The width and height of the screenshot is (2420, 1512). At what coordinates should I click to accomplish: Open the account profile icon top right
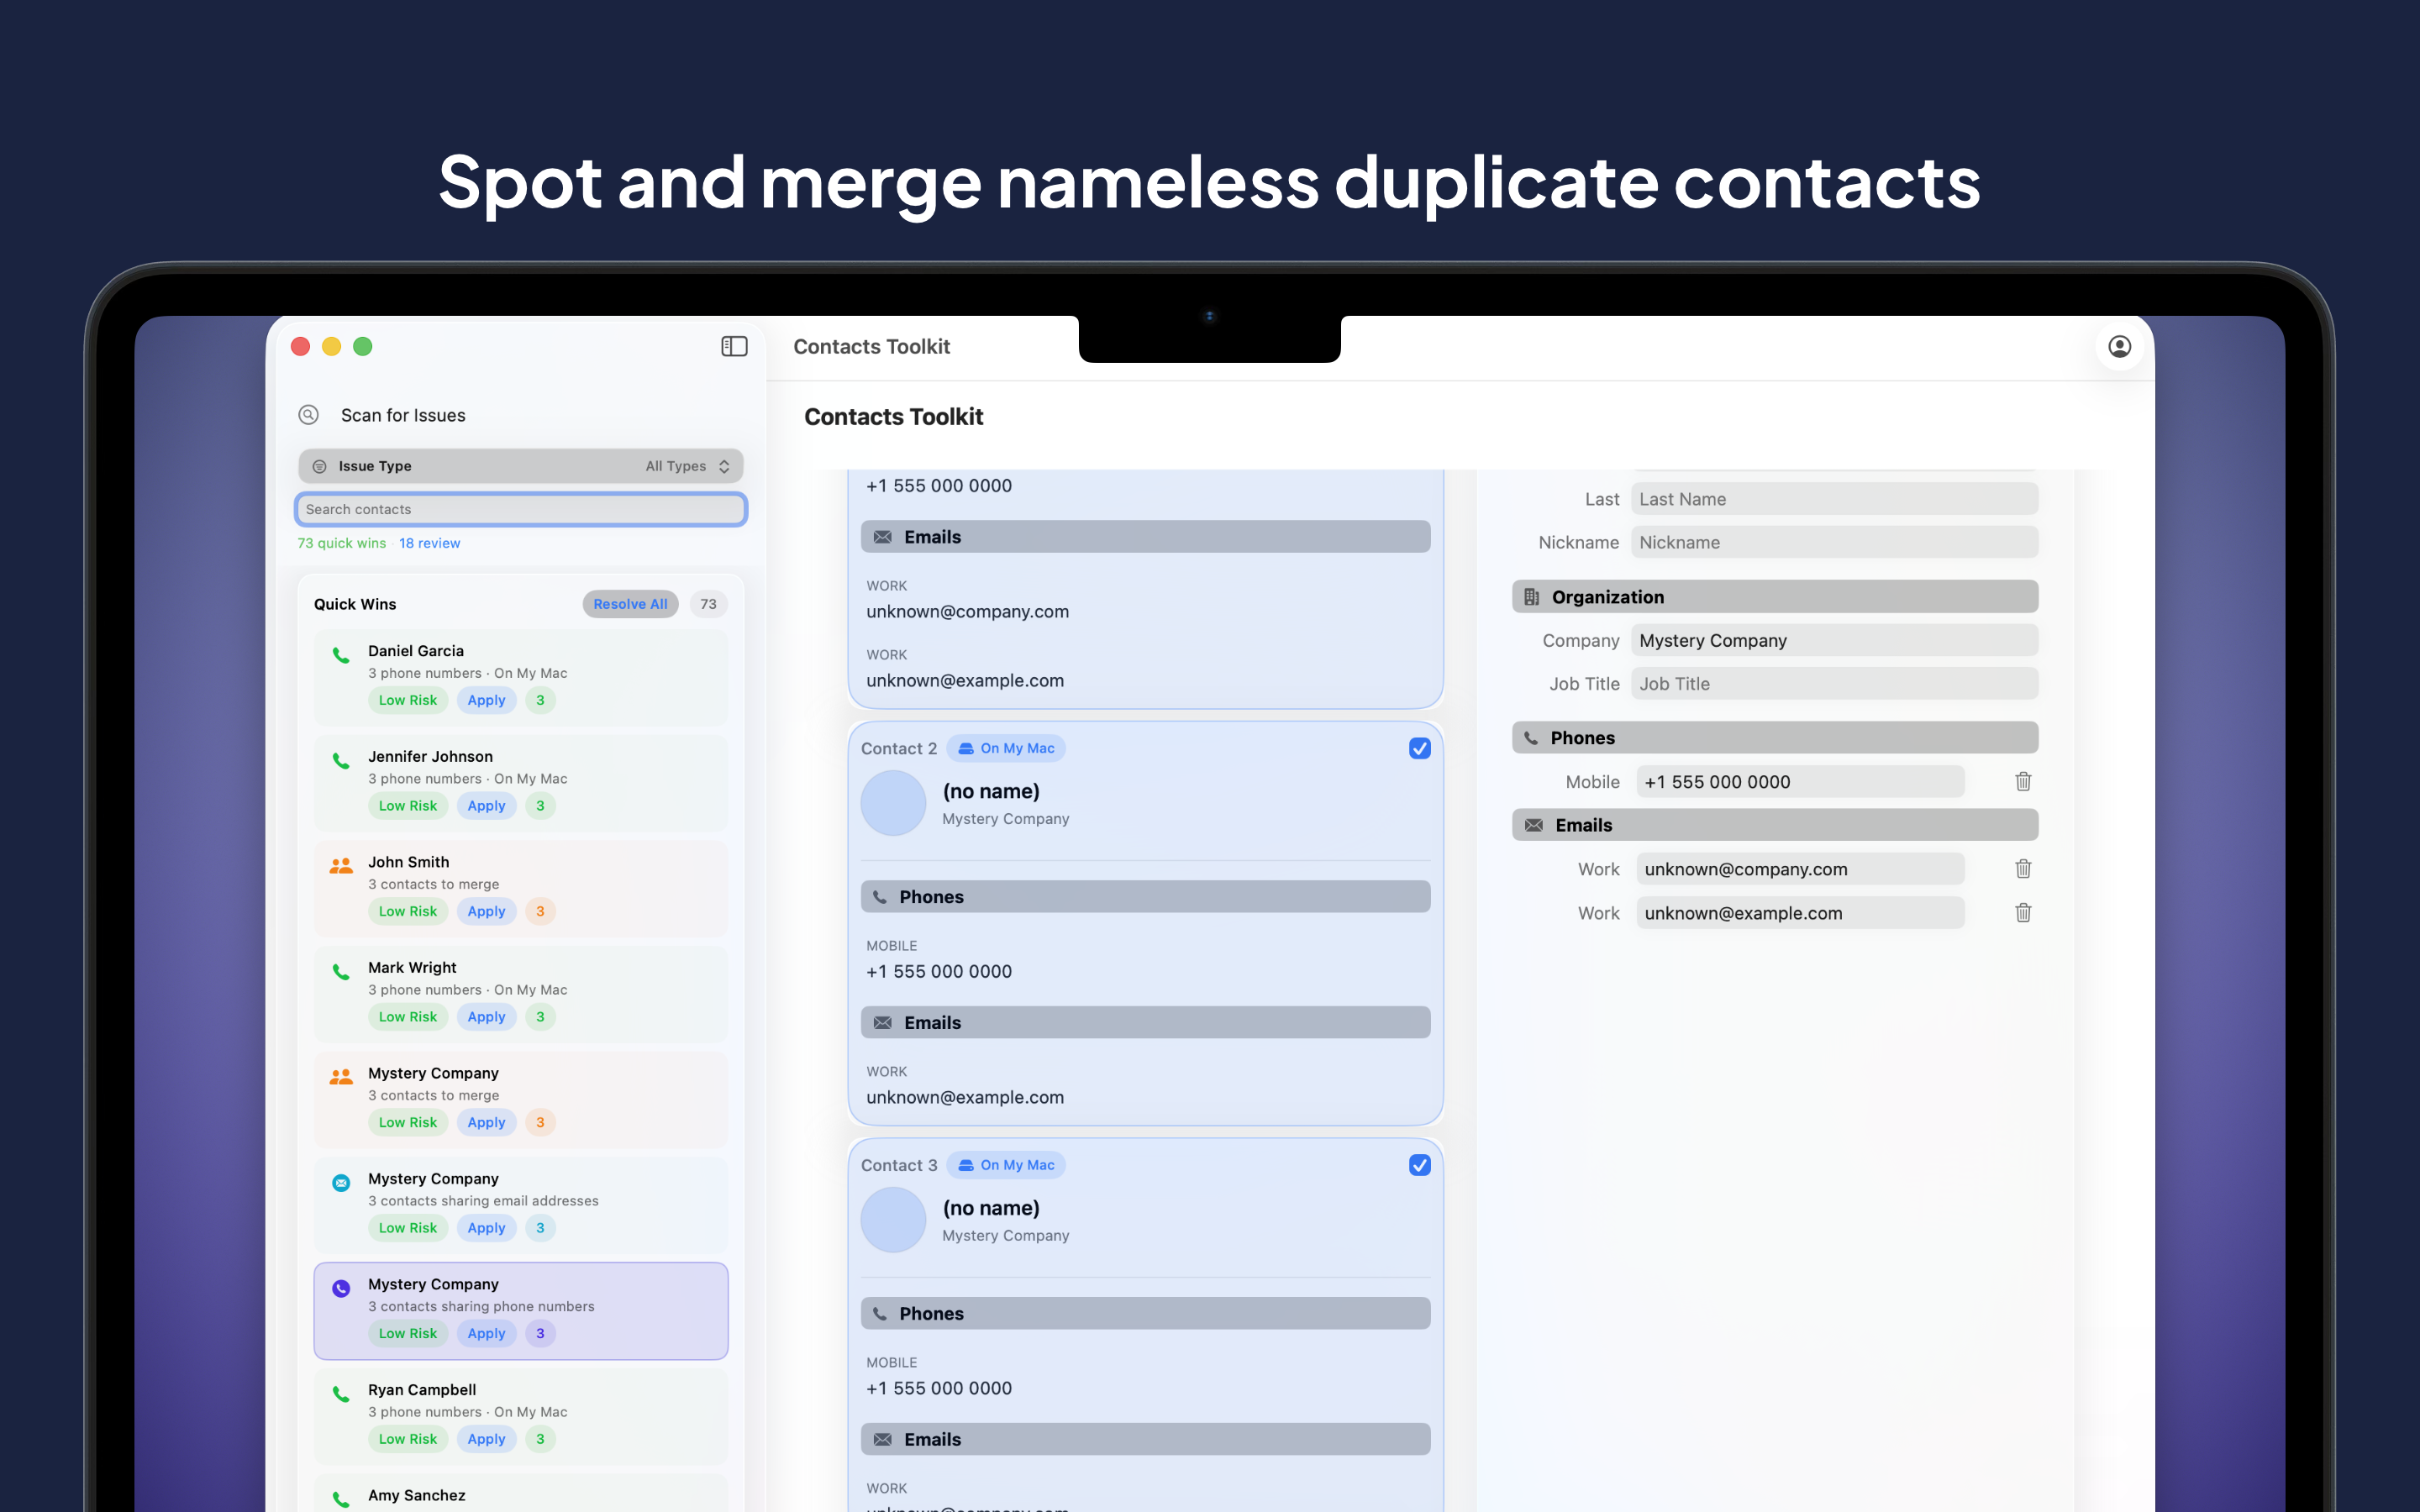pos(2120,346)
